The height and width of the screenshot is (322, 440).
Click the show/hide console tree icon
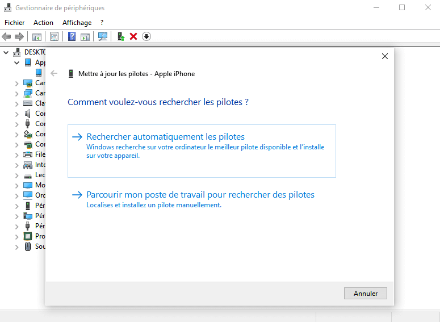36,36
